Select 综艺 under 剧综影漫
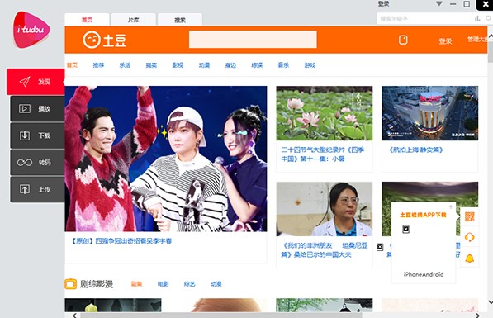The image size is (493, 318). tap(190, 284)
